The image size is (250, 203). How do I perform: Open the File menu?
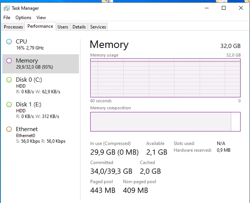(7, 18)
